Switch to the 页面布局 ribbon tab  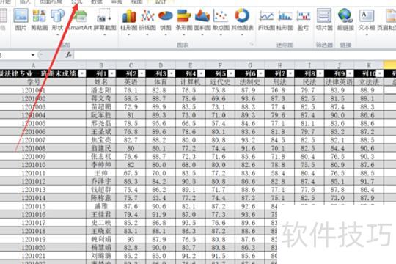point(51,2)
